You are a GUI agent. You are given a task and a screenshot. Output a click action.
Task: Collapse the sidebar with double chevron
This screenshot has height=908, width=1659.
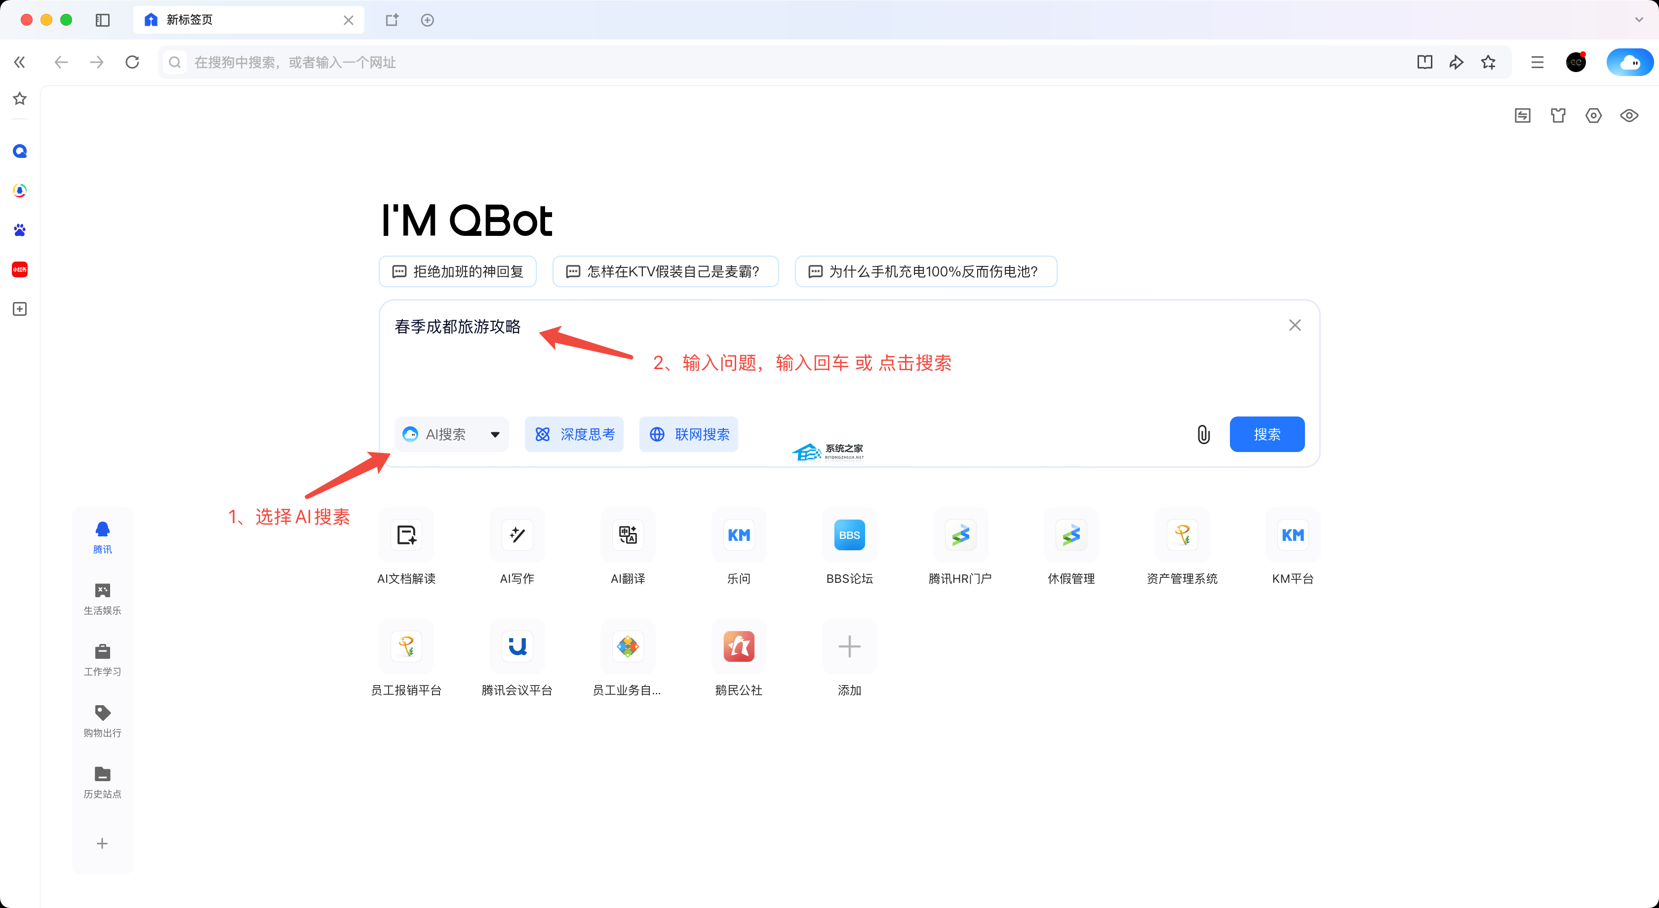tap(20, 62)
